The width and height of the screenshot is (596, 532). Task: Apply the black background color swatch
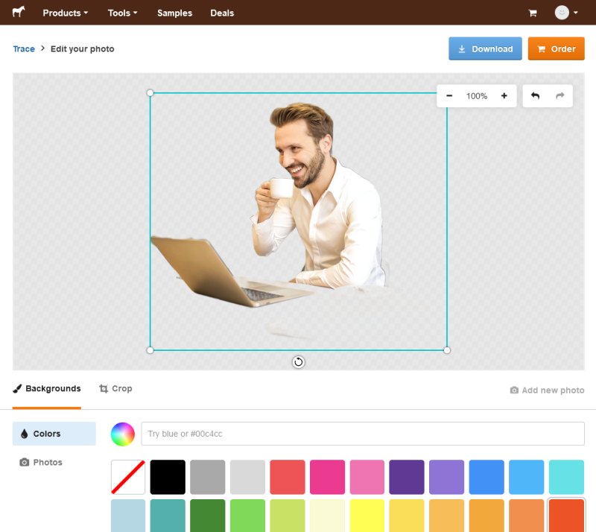click(168, 477)
